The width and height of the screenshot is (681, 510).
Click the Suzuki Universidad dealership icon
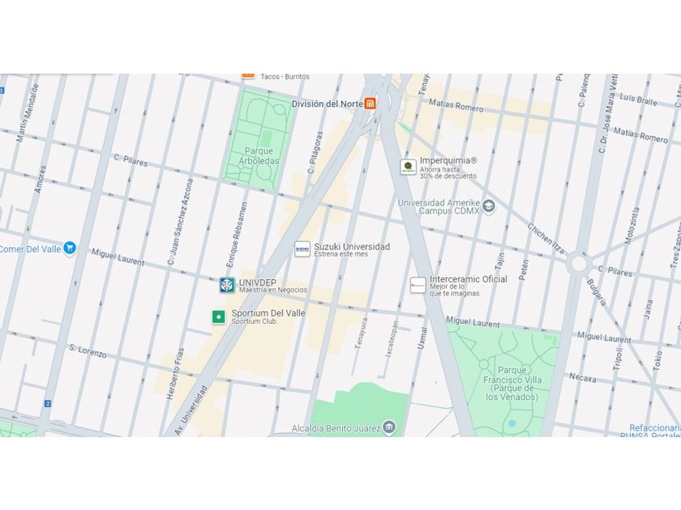point(302,249)
